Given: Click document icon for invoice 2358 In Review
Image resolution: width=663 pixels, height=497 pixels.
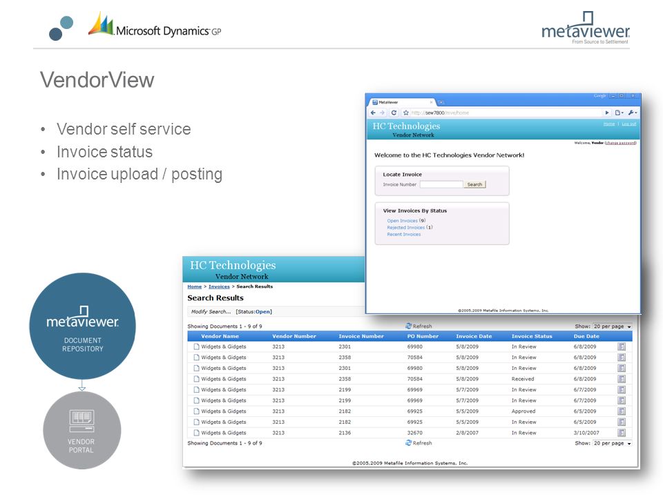Looking at the screenshot, I should (196, 358).
